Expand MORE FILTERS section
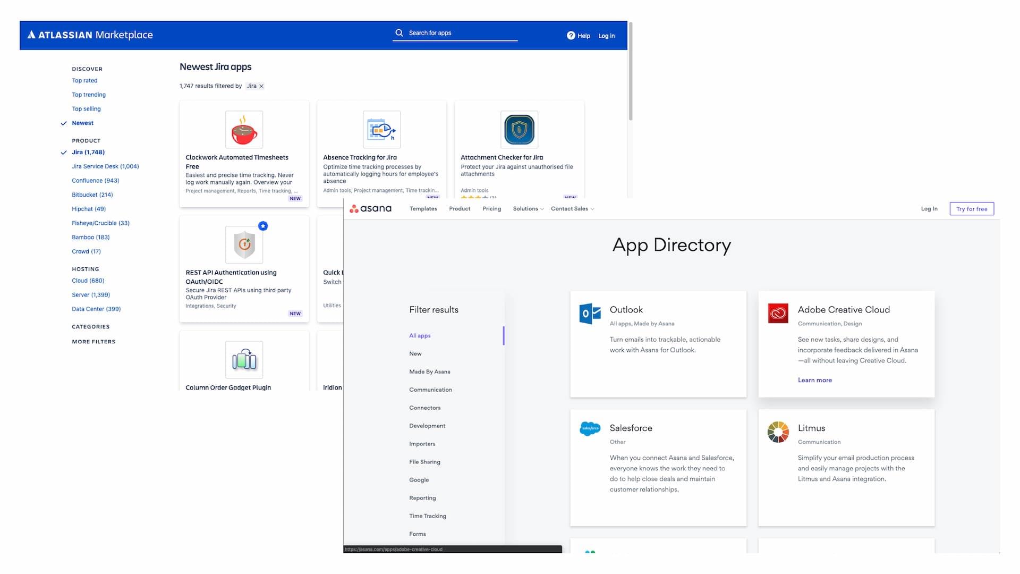Image resolution: width=1020 pixels, height=574 pixels. (x=93, y=342)
